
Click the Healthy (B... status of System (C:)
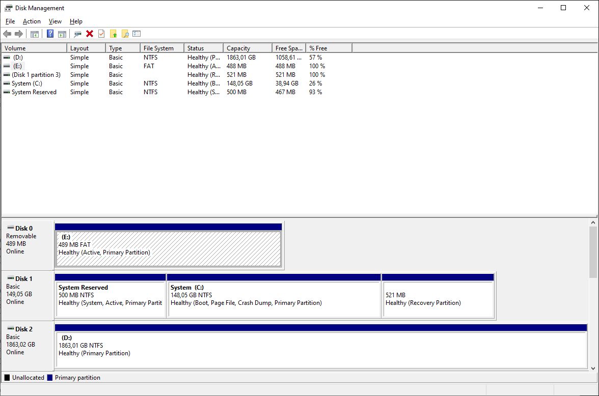tap(204, 83)
